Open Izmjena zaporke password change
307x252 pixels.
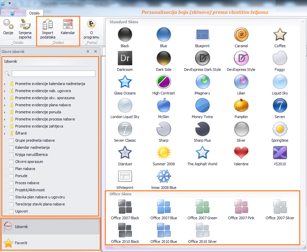point(25,29)
